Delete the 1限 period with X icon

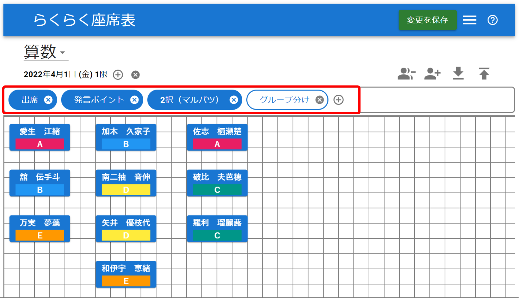pos(135,74)
